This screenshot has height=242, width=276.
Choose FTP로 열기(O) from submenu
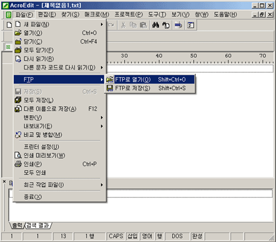coord(150,79)
